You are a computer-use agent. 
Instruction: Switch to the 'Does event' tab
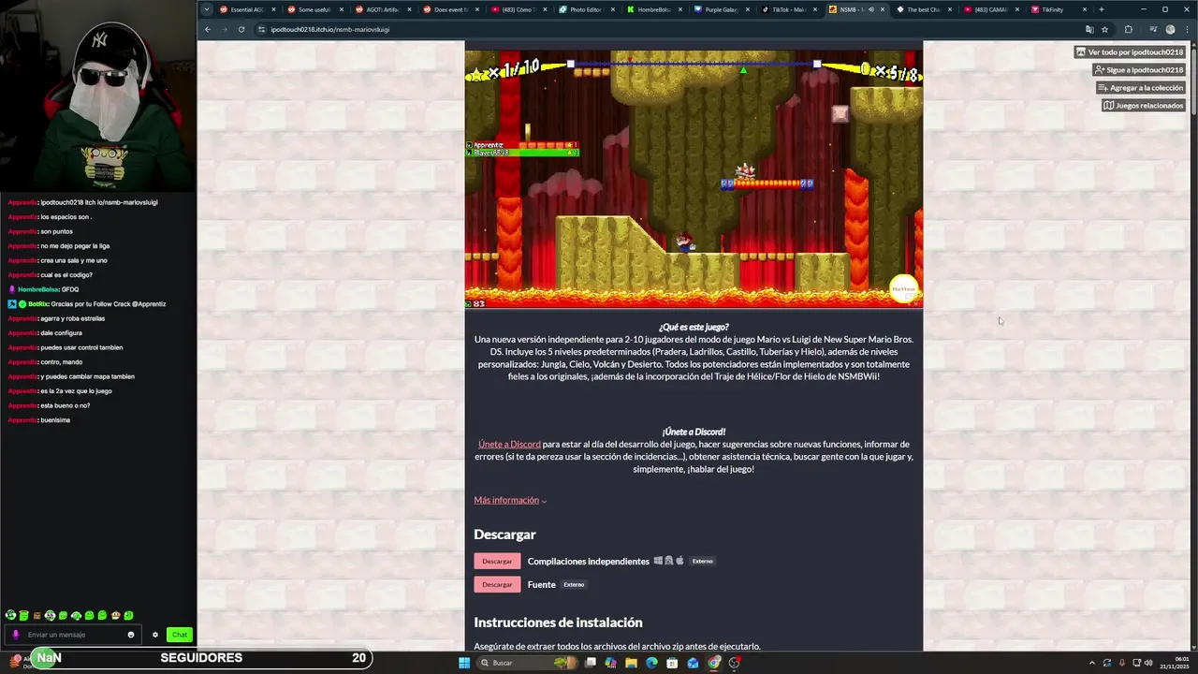tap(449, 9)
